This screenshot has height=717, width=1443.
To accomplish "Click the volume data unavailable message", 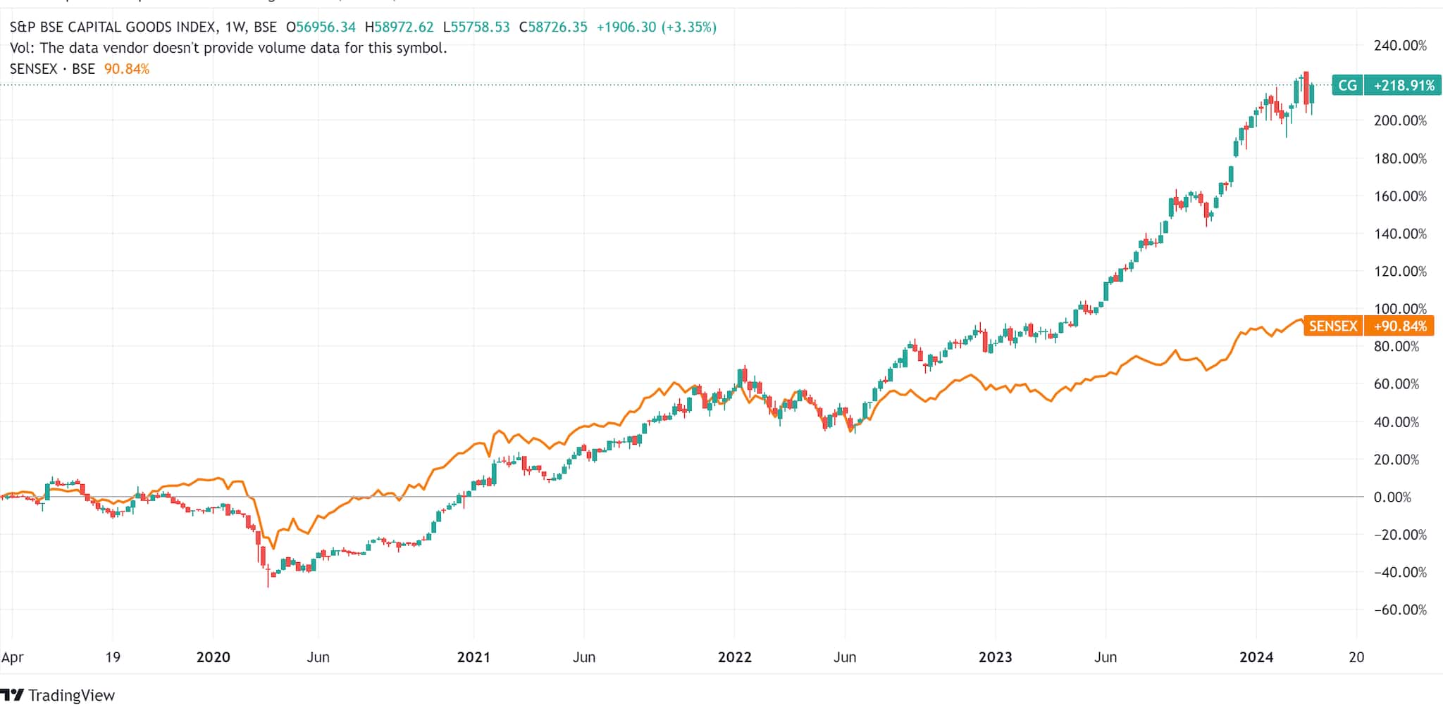I will [228, 48].
